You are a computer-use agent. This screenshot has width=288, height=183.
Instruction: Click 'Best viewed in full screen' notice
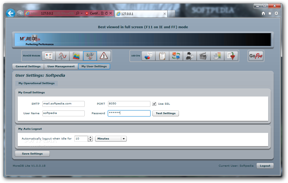(143, 27)
